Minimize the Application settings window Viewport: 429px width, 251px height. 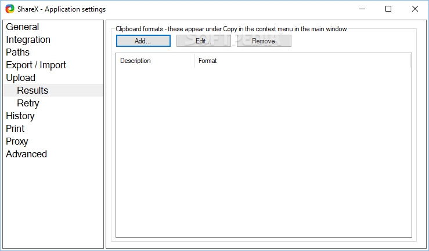pyautogui.click(x=362, y=9)
